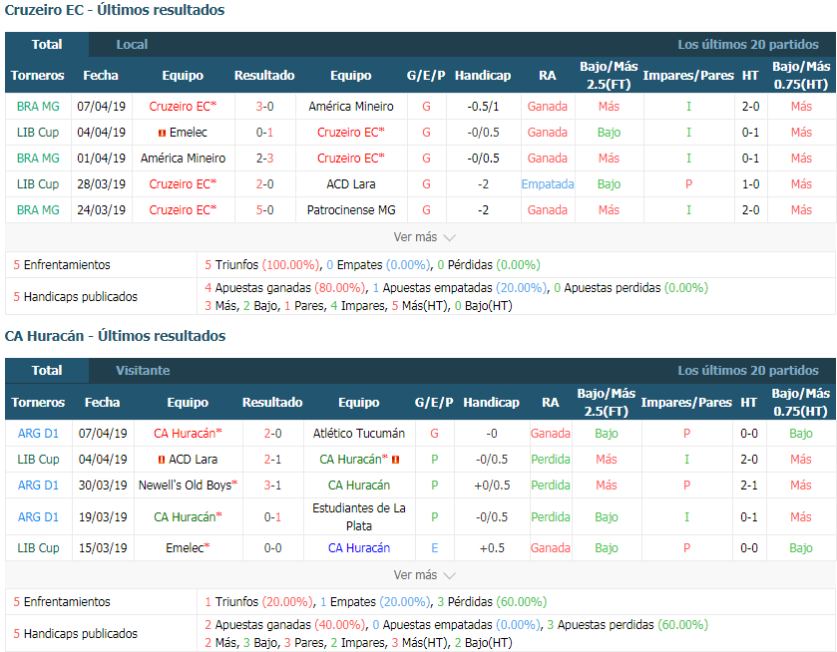
Task: Click the red card icon before ACD Lara
Action: click(162, 460)
